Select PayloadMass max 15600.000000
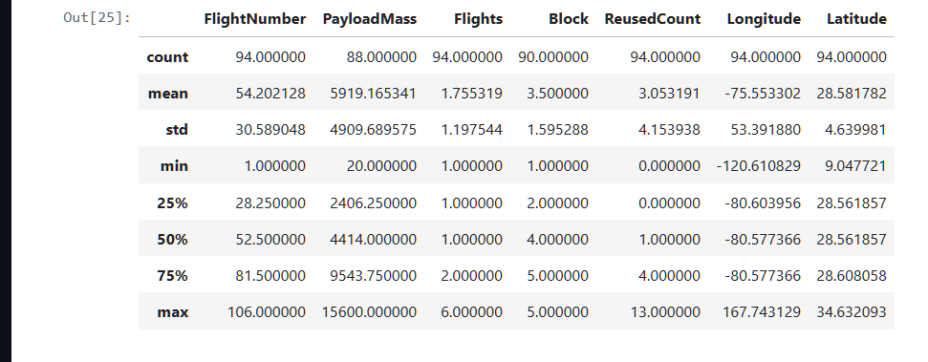Image resolution: width=928 pixels, height=362 pixels. pyautogui.click(x=369, y=312)
